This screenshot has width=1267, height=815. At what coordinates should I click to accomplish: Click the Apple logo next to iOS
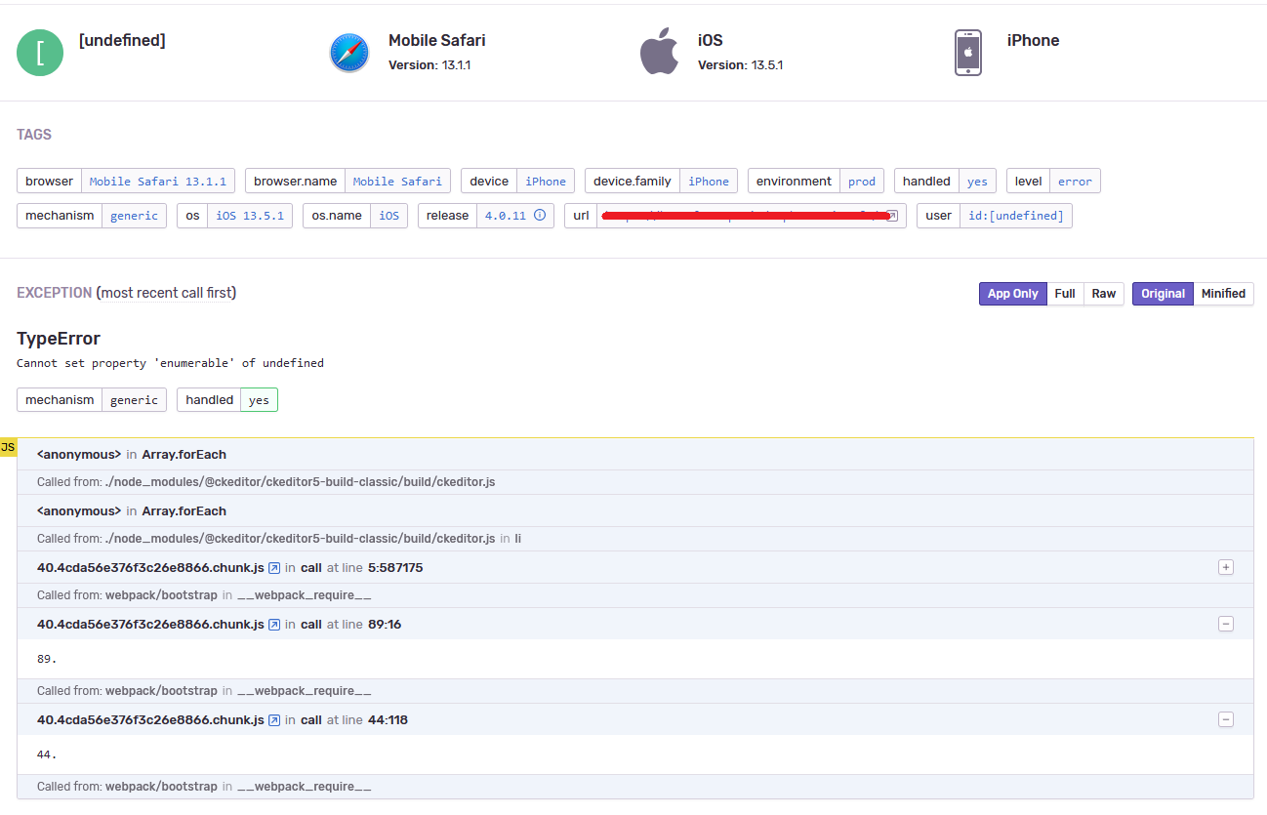pyautogui.click(x=660, y=51)
